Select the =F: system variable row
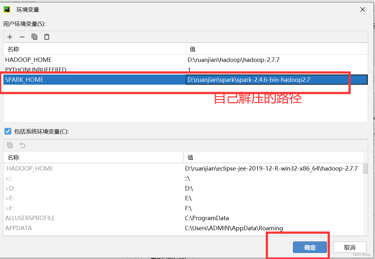Image resolution: width=375 pixels, height=259 pixels. click(x=183, y=208)
